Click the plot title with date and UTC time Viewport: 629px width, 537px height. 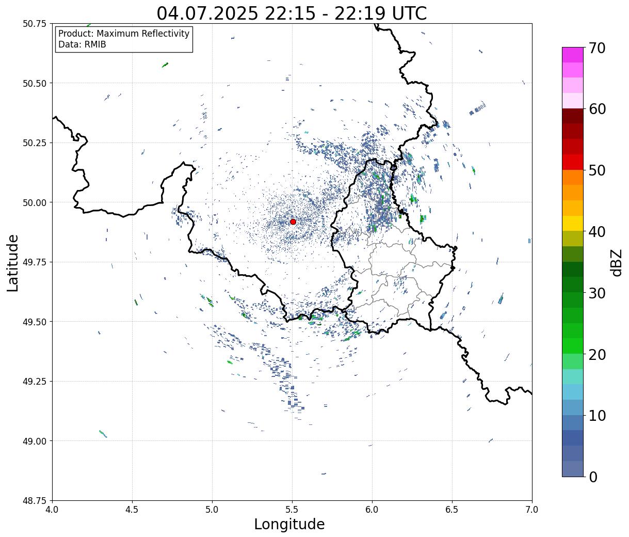click(292, 13)
